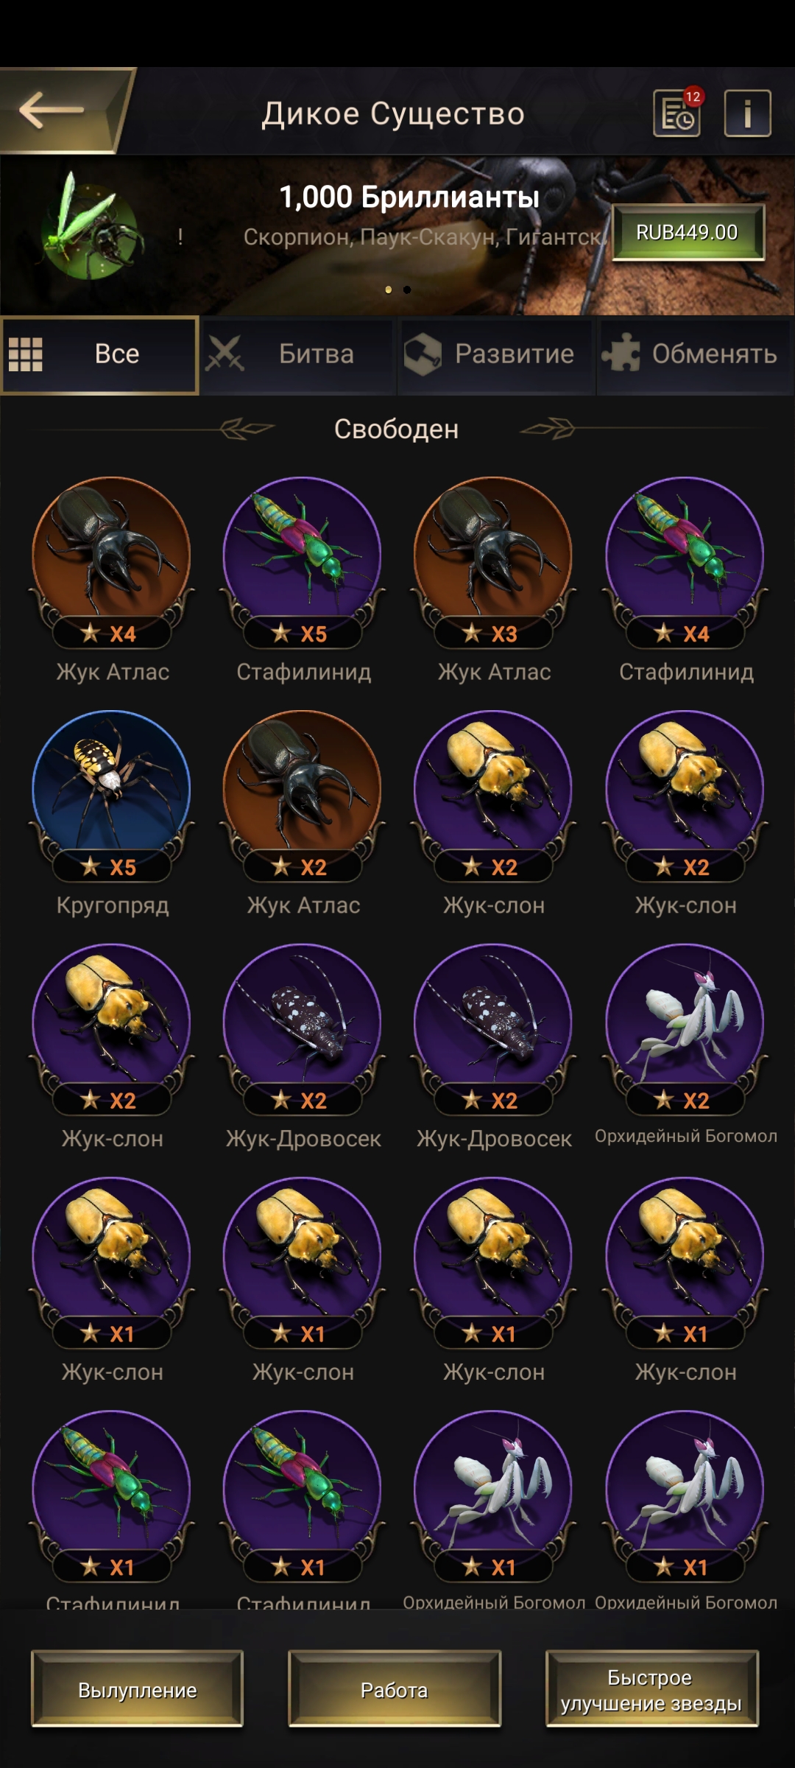The width and height of the screenshot is (795, 1768).
Task: Tap Быстрое улучшение звезды button
Action: pyautogui.click(x=651, y=1689)
